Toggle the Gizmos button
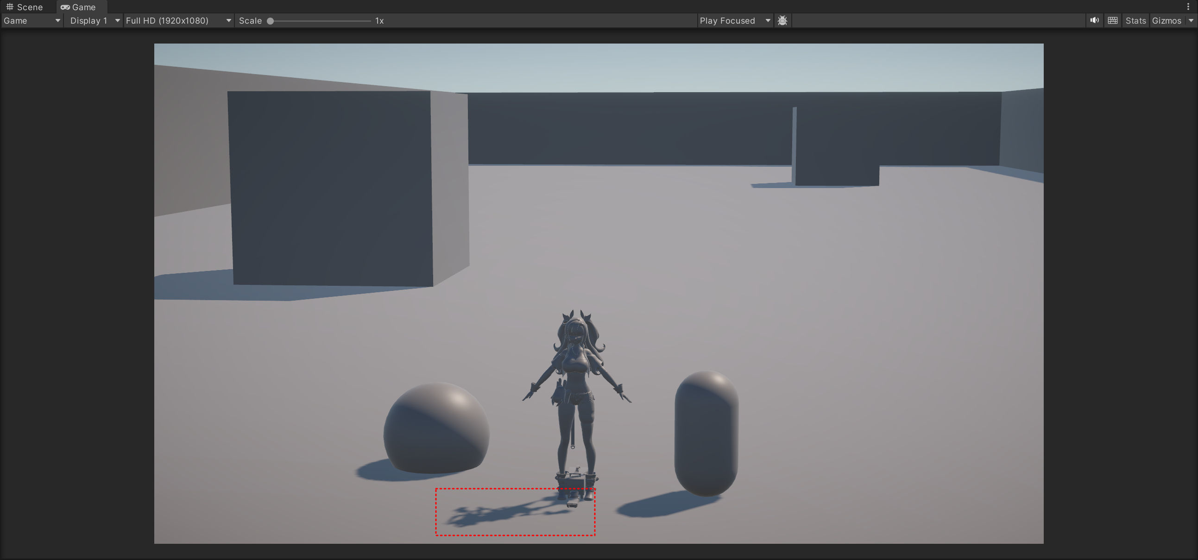Viewport: 1198px width, 560px height. (1166, 20)
